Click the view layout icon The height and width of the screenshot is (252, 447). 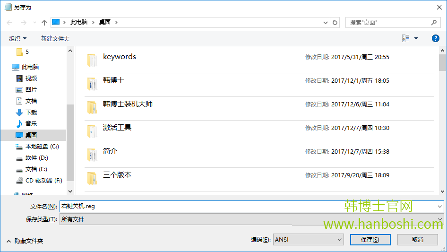405,38
